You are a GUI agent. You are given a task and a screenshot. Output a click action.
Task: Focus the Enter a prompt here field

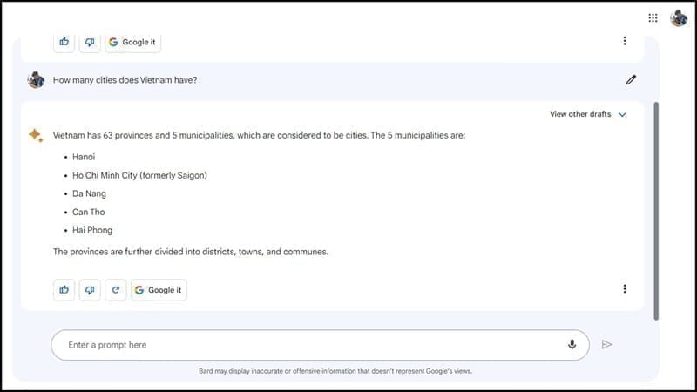[305, 345]
